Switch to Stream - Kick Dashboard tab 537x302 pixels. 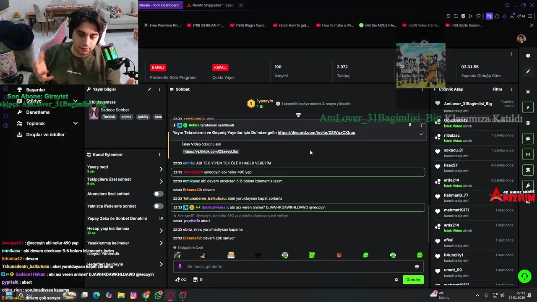click(x=159, y=5)
